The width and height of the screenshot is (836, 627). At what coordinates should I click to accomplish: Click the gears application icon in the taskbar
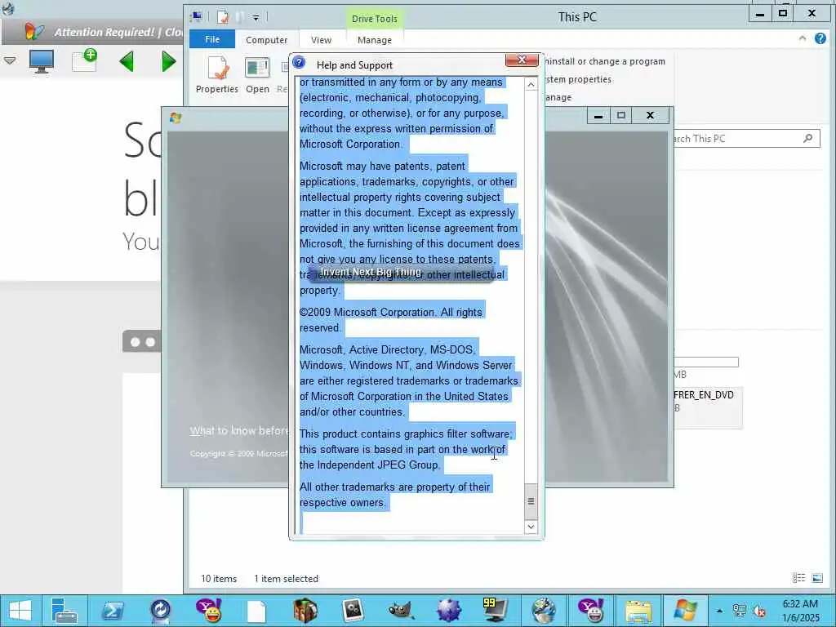[x=353, y=611]
